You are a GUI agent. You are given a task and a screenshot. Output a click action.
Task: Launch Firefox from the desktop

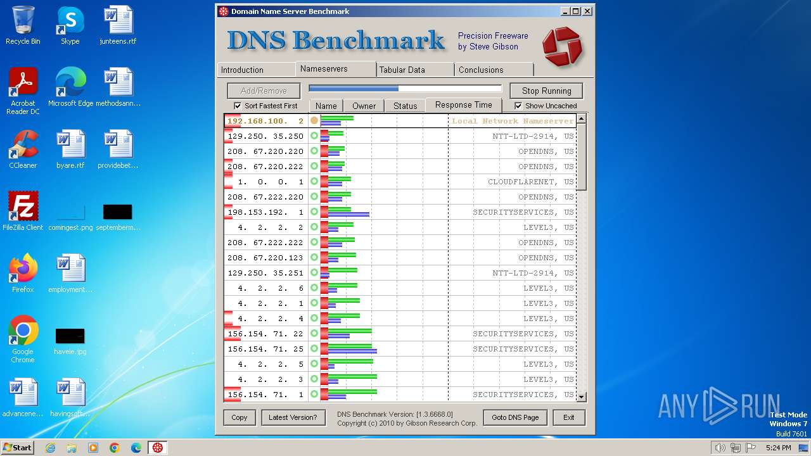(23, 274)
